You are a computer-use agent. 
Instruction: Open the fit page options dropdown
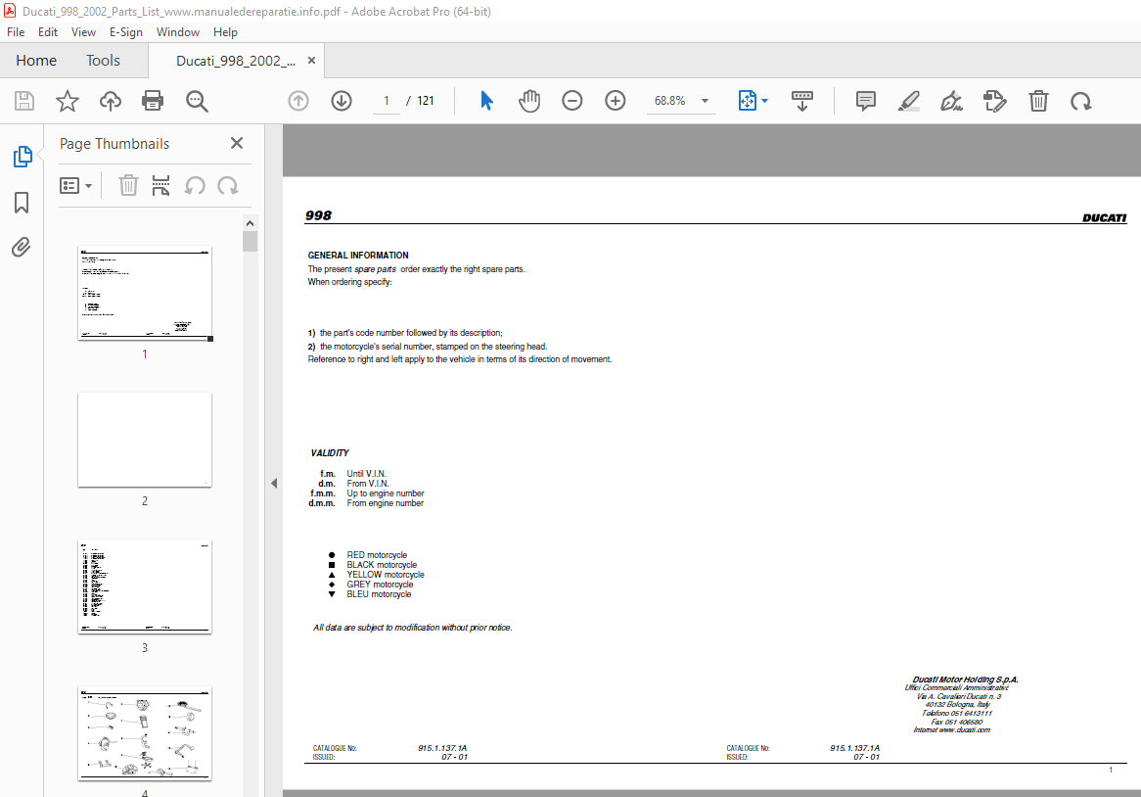tap(764, 101)
